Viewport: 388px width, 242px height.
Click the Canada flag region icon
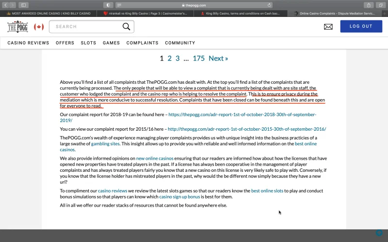39,27
